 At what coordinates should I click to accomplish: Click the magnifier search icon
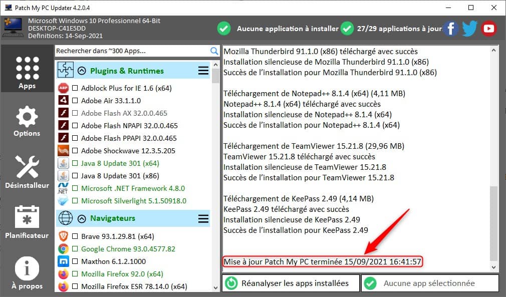214,51
